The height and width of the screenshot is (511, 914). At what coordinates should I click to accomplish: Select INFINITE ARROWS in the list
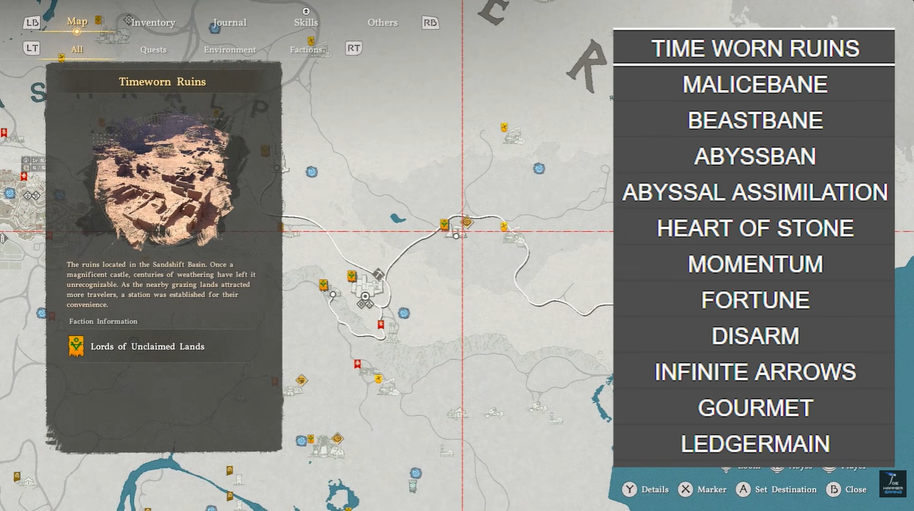click(x=754, y=372)
